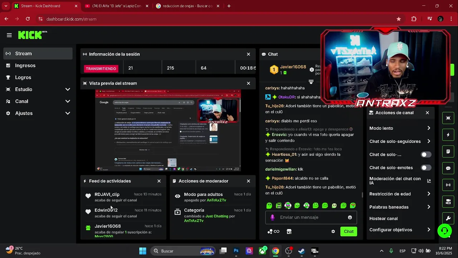Click the stream preview thumbnail

click(x=168, y=130)
